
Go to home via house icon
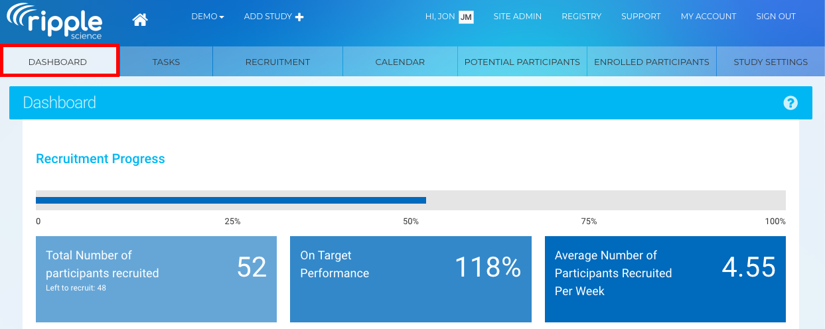pos(139,20)
